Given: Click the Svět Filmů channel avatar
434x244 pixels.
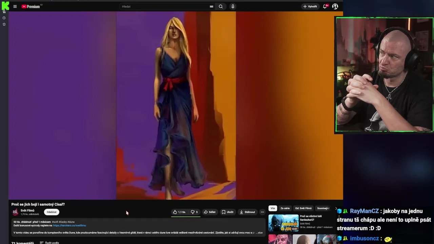Looking at the screenshot, I should coord(15,212).
